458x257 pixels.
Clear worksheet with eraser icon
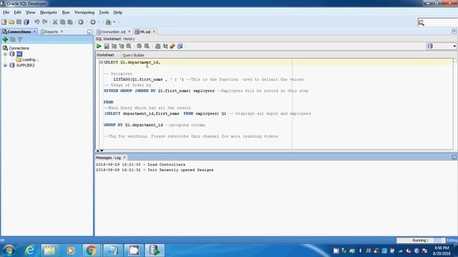tap(172, 46)
